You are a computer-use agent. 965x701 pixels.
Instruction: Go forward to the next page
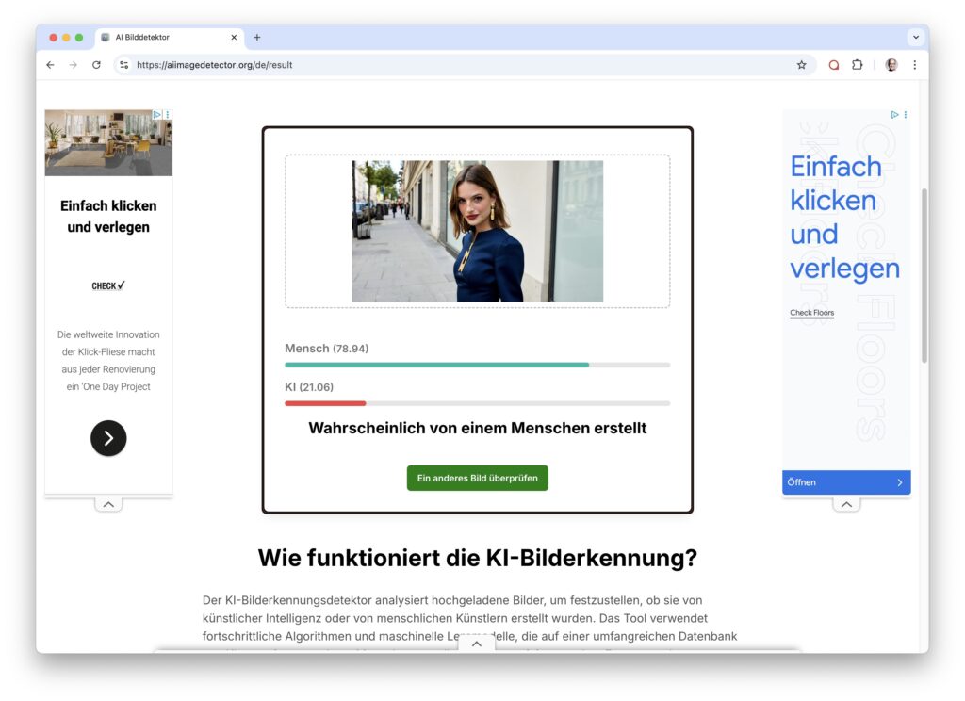point(74,65)
